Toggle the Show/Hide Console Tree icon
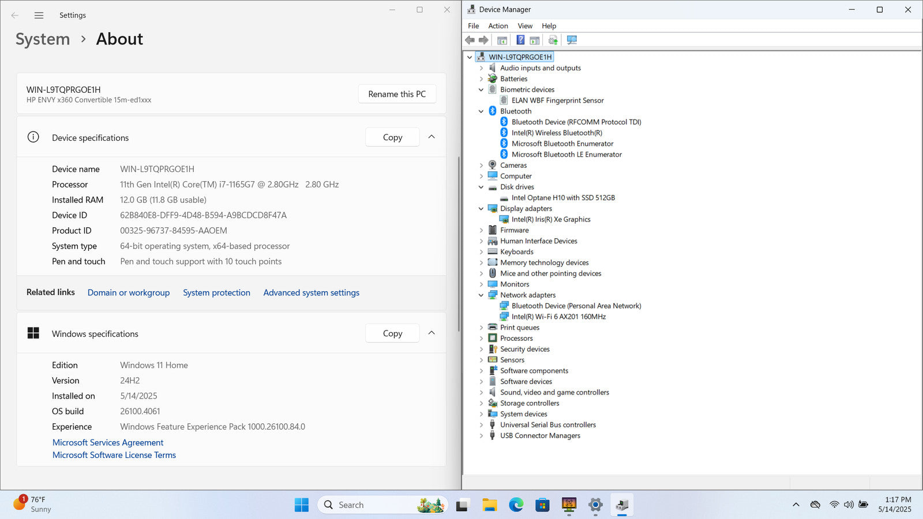The width and height of the screenshot is (923, 519). click(502, 40)
